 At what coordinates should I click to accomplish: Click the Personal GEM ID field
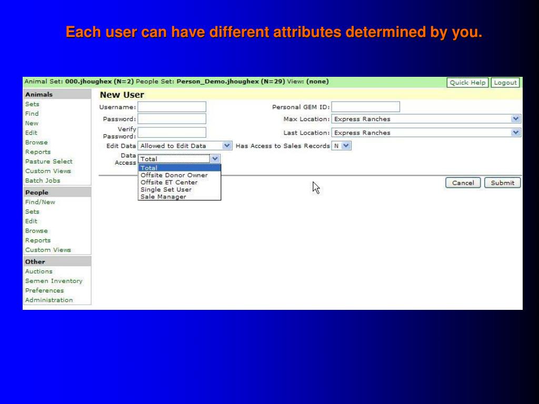[x=365, y=107]
